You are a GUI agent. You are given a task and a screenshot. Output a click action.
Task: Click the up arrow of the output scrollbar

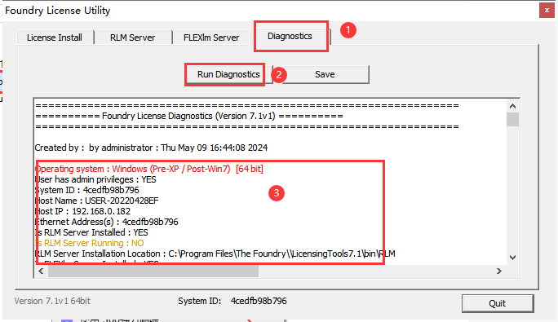[x=512, y=106]
